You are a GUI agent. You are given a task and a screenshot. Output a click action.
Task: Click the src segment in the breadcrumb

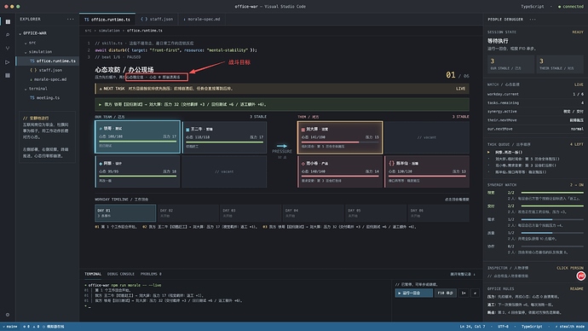click(88, 31)
